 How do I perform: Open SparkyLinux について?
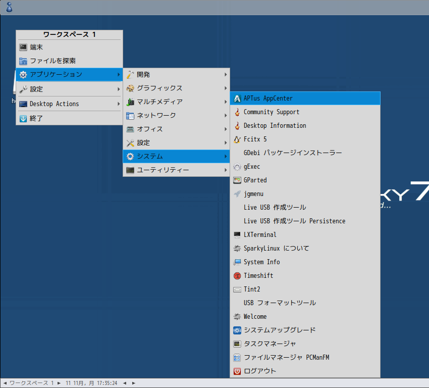click(305, 249)
